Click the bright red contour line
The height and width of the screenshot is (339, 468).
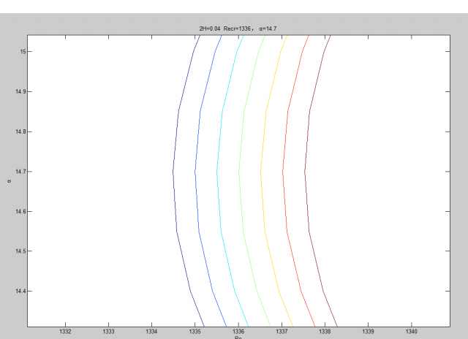[x=283, y=172]
